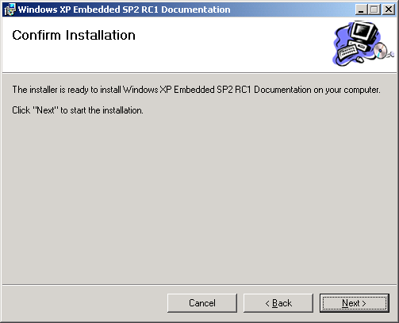The height and width of the screenshot is (323, 399).
Task: Click the 'Click Next to start' instruction text
Action: 78,110
